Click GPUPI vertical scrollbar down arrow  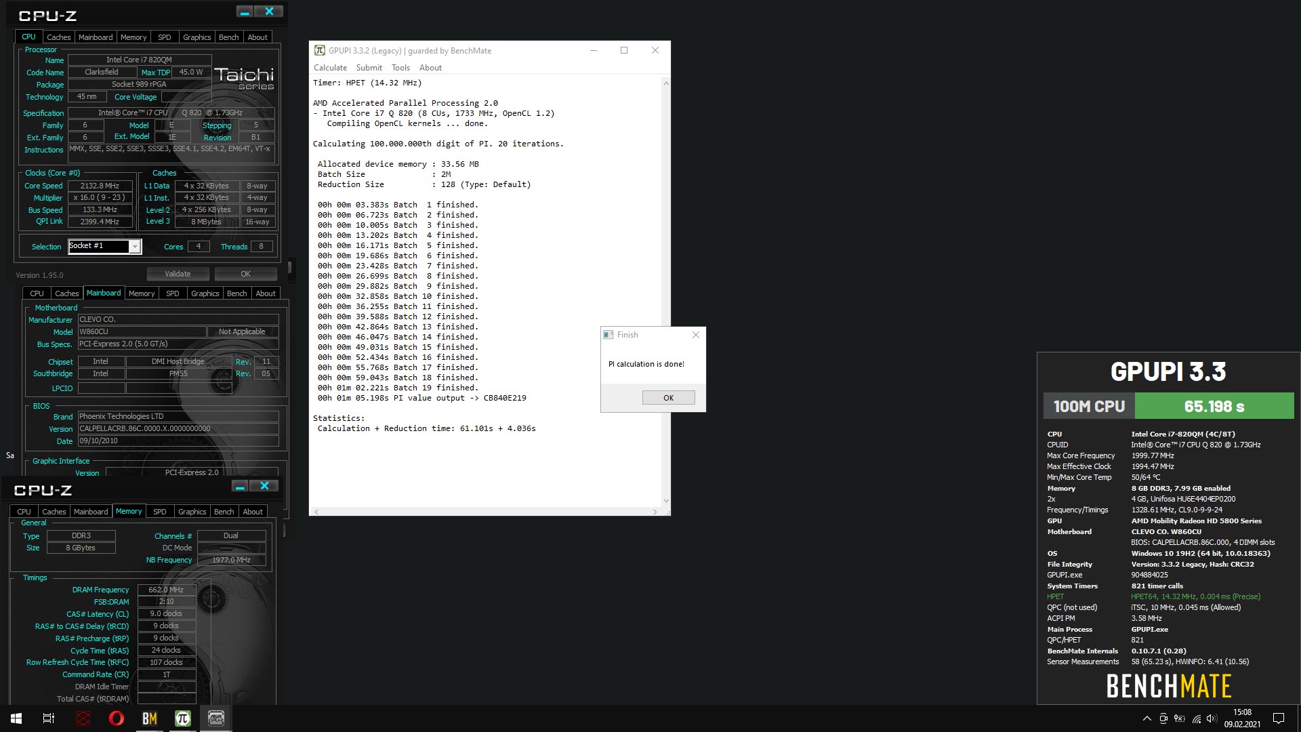coord(665,501)
